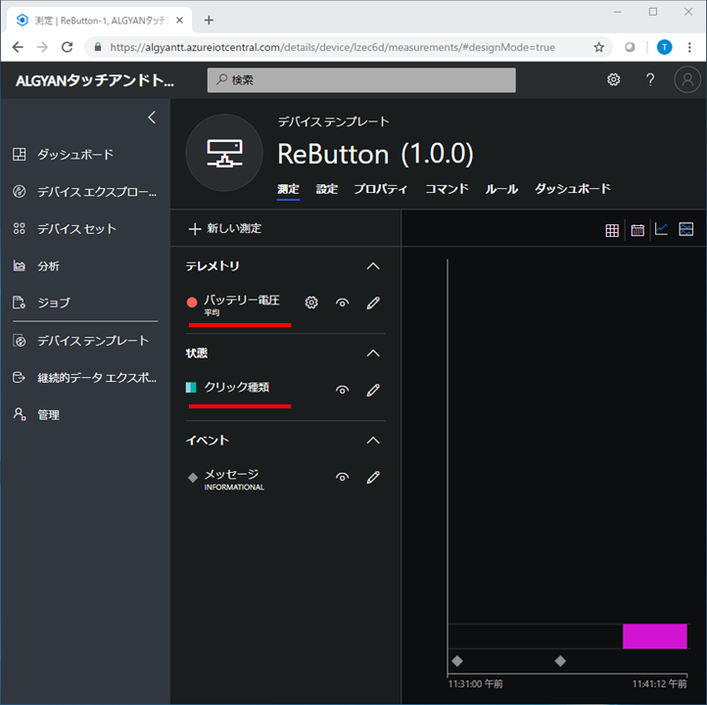Go back using the browser back arrow

coord(18,47)
